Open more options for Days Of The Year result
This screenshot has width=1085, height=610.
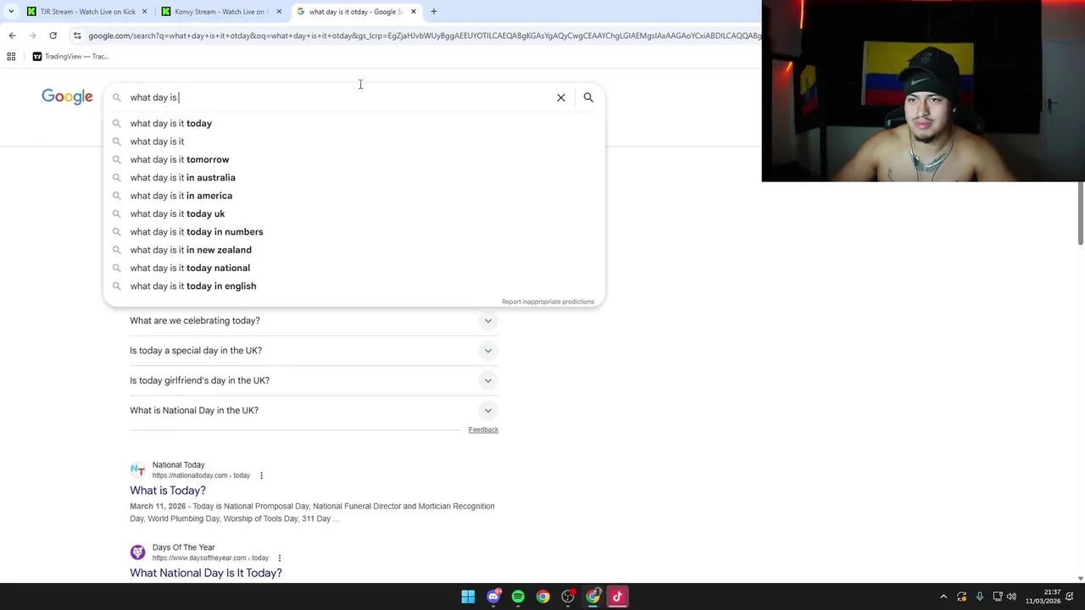[279, 558]
